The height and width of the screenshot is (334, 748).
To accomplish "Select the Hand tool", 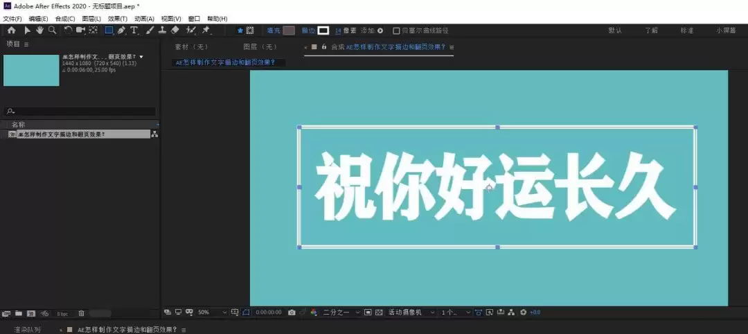I will pos(39,30).
